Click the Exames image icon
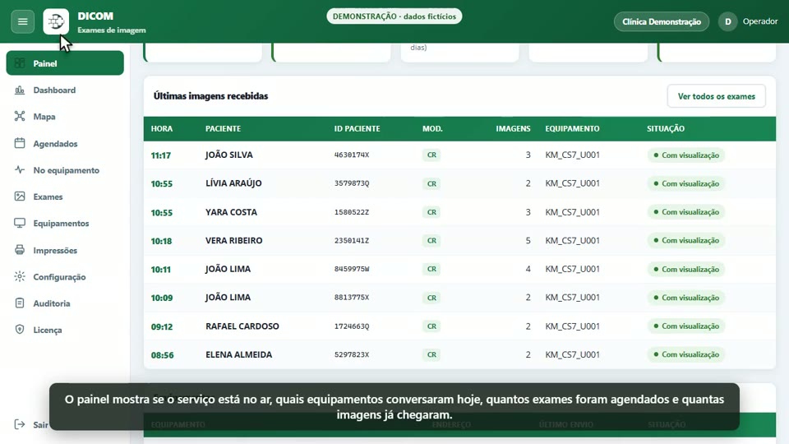Viewport: 789px width, 444px height. pyautogui.click(x=20, y=197)
